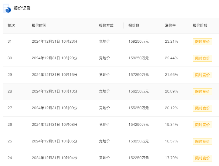Click 限时竞价 tag in round 28 row
This screenshot has width=219, height=166.
click(203, 92)
